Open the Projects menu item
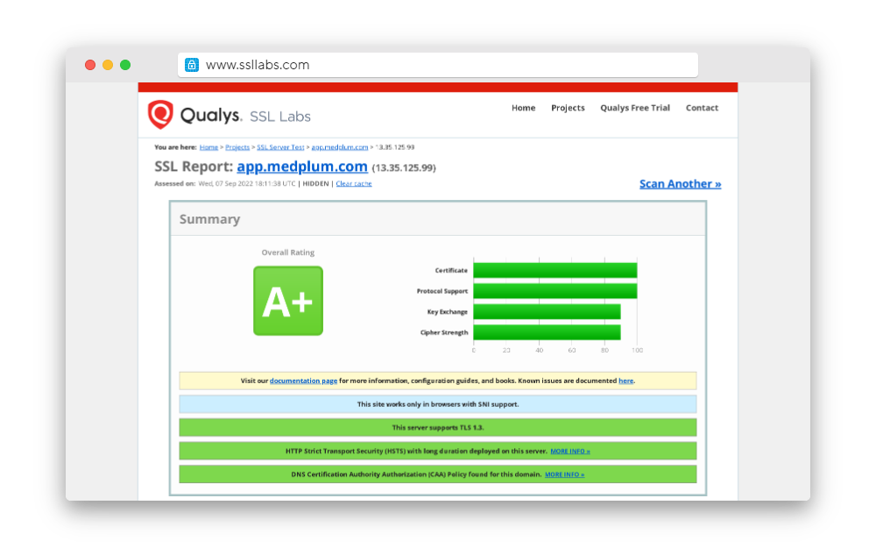876x548 pixels. click(x=568, y=108)
